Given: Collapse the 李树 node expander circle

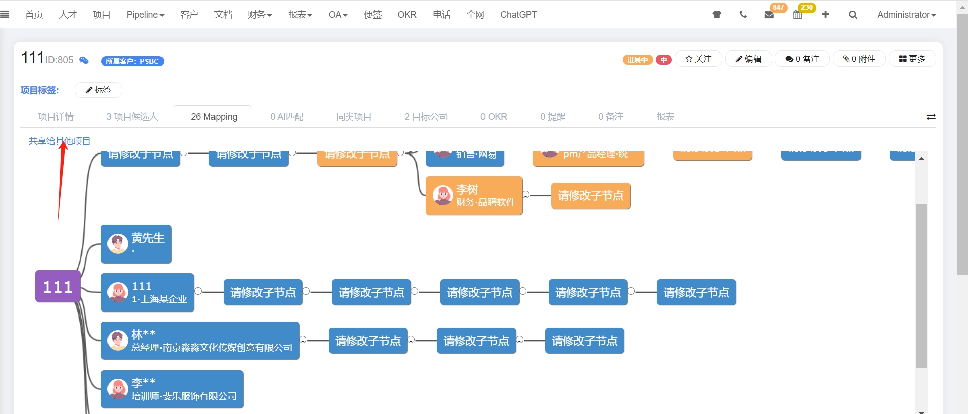Looking at the screenshot, I should (x=526, y=195).
